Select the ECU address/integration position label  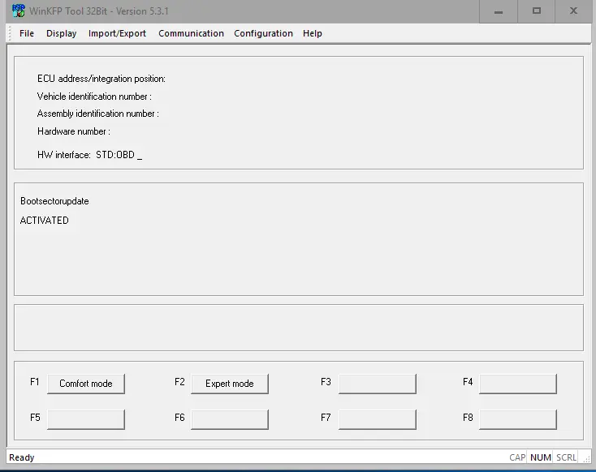pos(101,79)
